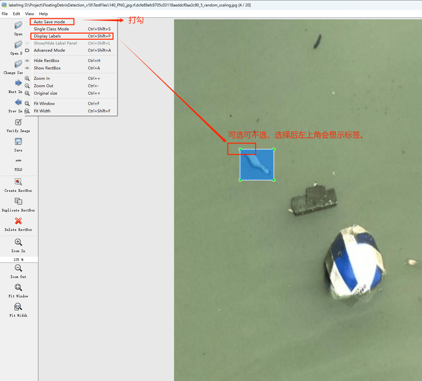Select Fit Window entry in View menu
Viewport: 422px width, 381px height.
[70, 104]
